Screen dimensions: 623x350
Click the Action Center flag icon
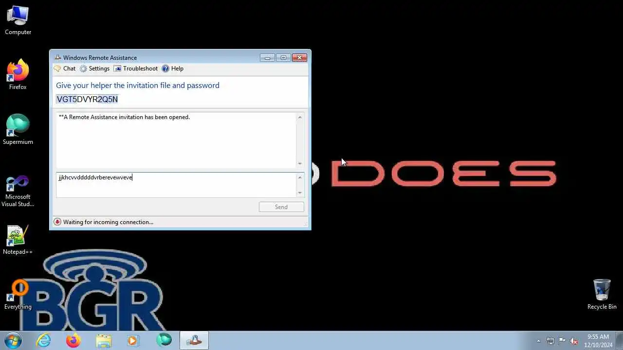562,341
